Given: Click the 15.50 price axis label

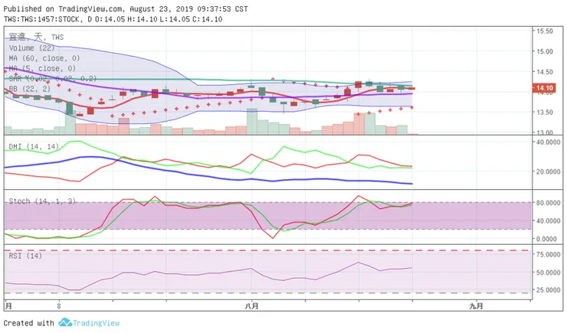Looking at the screenshot, I should [545, 31].
